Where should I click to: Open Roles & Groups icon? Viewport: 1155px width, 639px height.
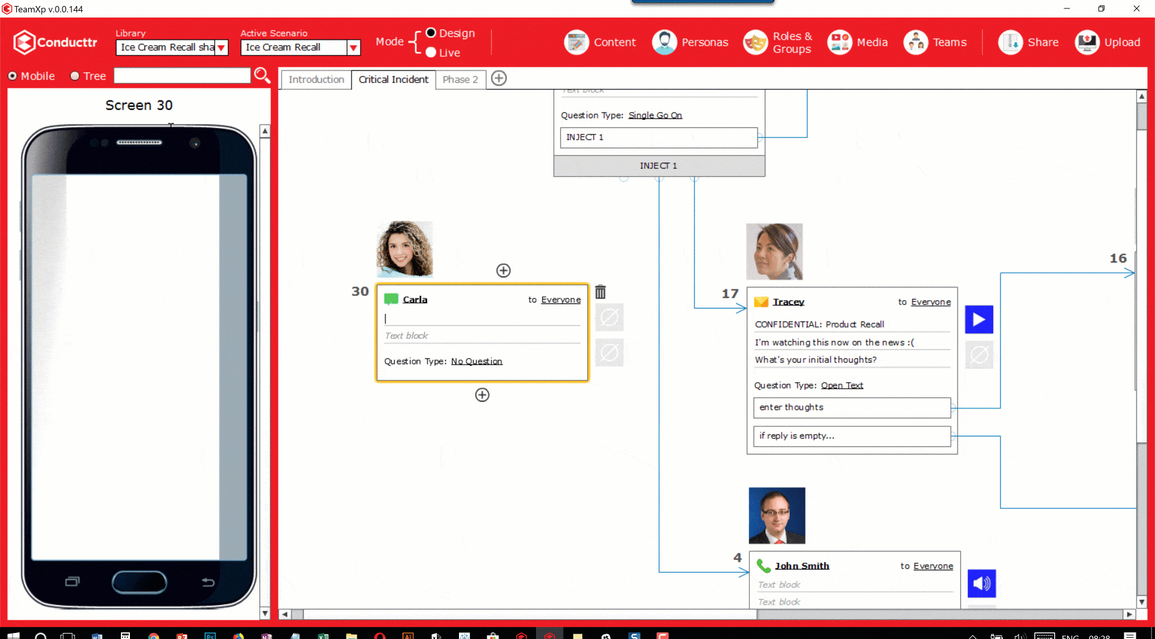[x=756, y=42]
